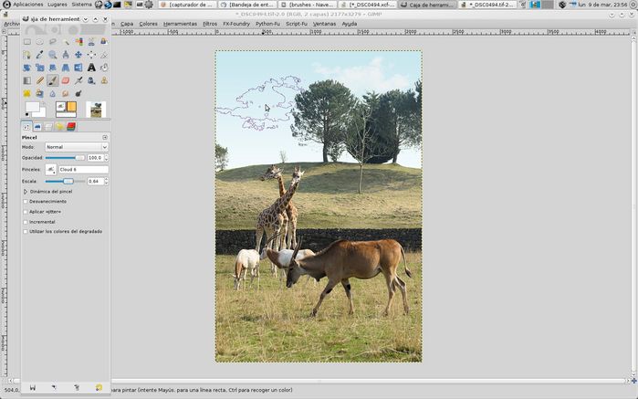Open the Capa menu
Screen dimensions: 638x399
pyautogui.click(x=127, y=24)
